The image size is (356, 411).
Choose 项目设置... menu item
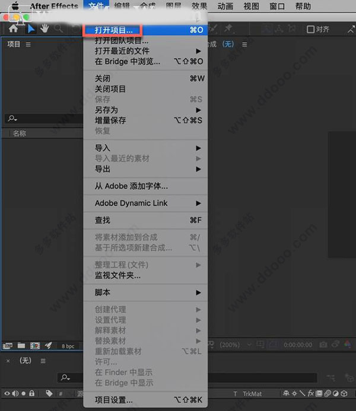[x=145, y=400]
